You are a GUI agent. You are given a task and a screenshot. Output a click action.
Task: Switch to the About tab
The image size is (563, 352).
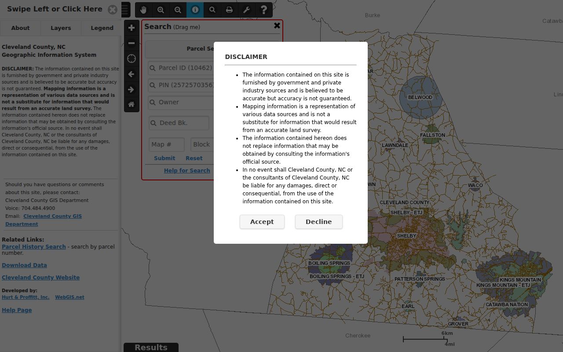(20, 28)
